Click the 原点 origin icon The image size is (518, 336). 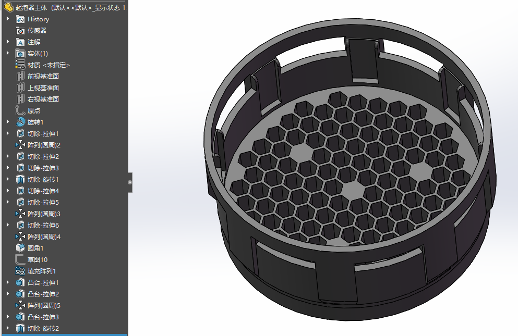point(20,111)
